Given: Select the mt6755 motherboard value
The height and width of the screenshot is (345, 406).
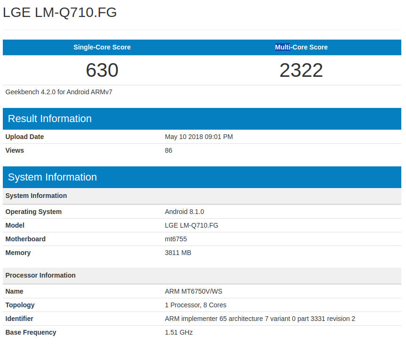Looking at the screenshot, I should pyautogui.click(x=176, y=239).
